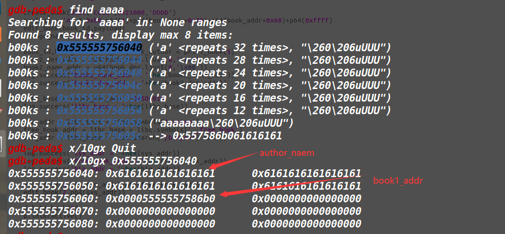Click the memory dump row label 0x555555756060:
This screenshot has width=505, height=234.
pos(54,198)
